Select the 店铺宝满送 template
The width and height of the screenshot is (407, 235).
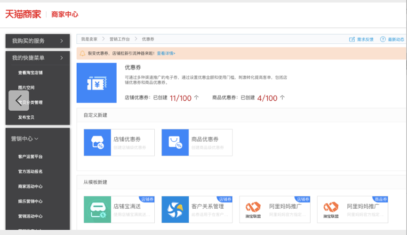coord(119,210)
